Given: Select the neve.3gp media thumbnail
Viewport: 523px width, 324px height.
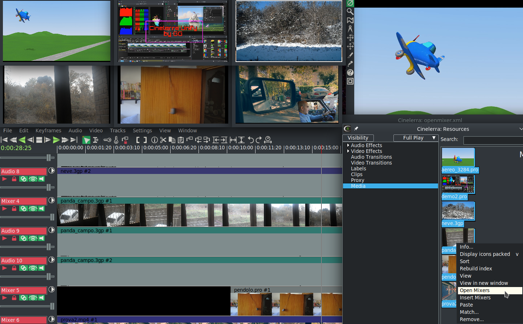Looking at the screenshot, I should coord(458,211).
